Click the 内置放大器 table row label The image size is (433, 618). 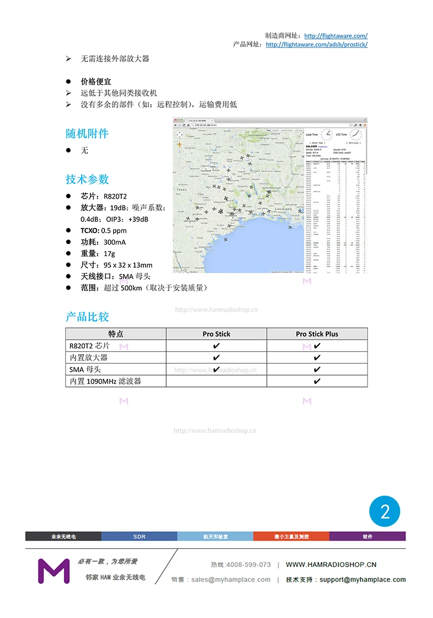[88, 358]
